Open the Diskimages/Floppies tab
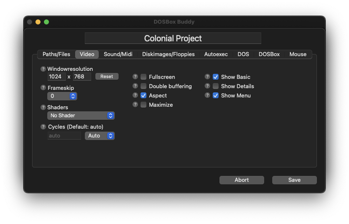The height and width of the screenshot is (224, 349). 168,54
